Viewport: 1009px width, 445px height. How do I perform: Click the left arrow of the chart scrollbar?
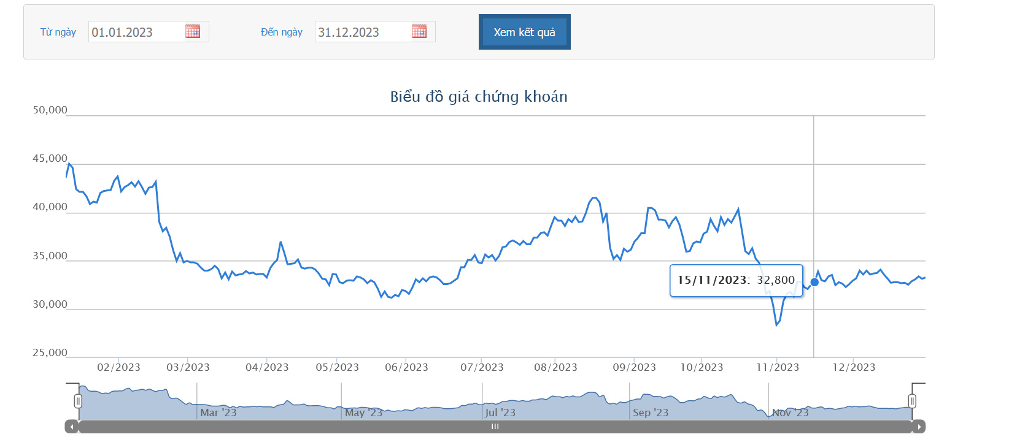tap(72, 427)
